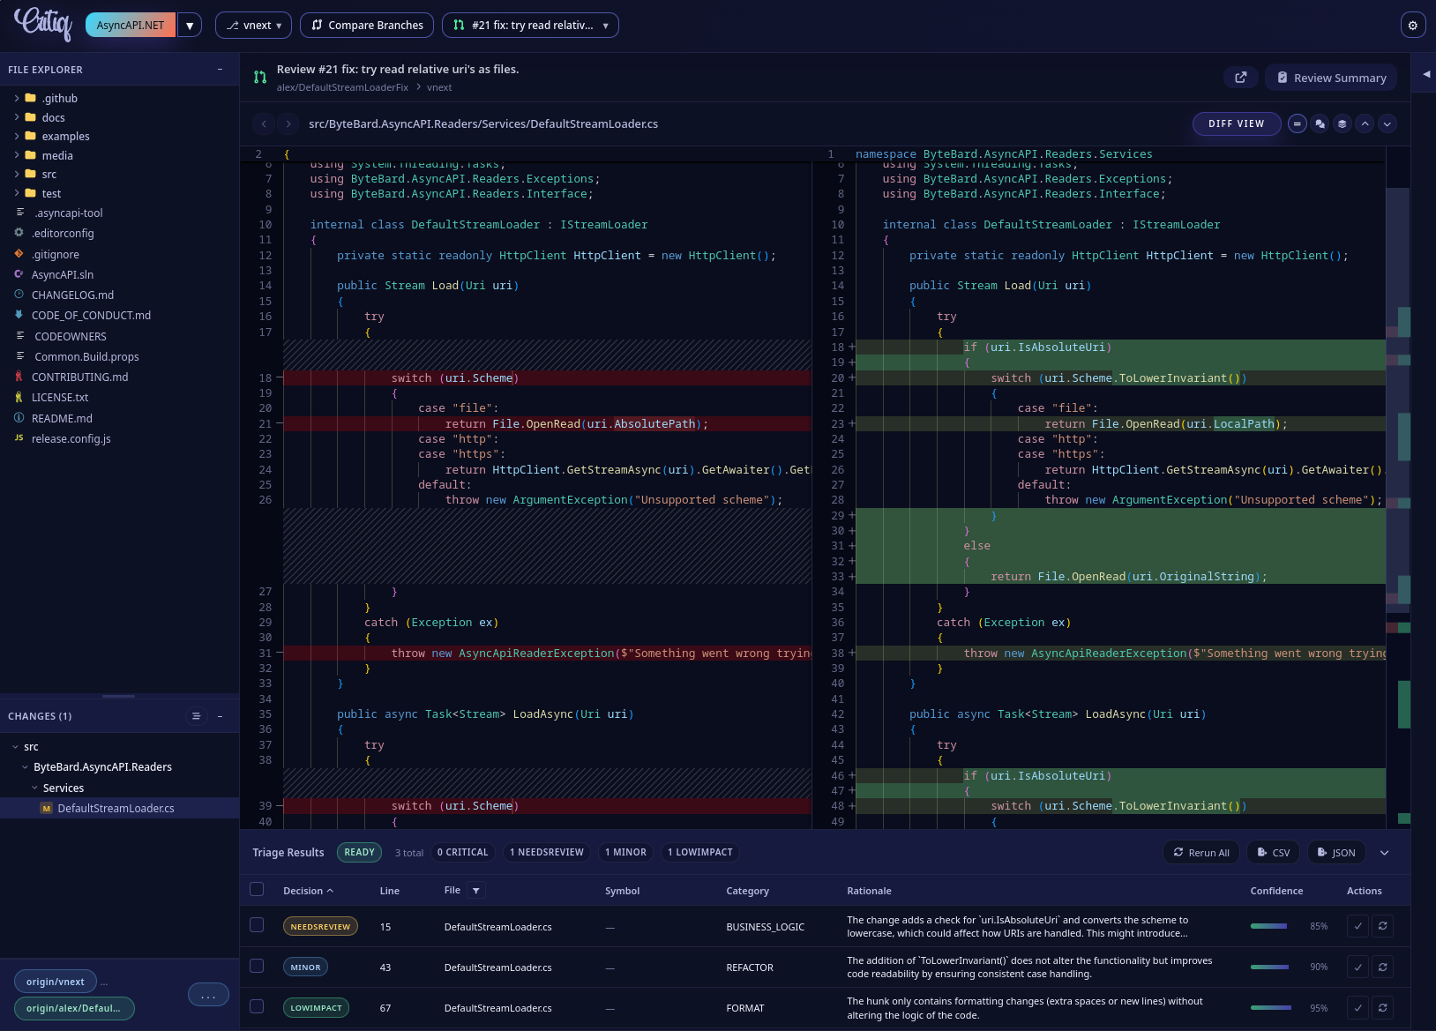Screen dimensions: 1436x1031
Task: Check the NEEDSREVIEW row checkbox
Action: pyautogui.click(x=257, y=925)
